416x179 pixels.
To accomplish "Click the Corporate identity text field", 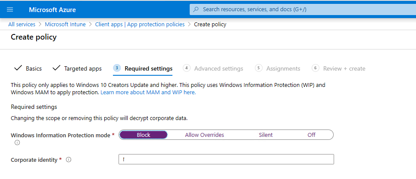I will [x=226, y=160].
